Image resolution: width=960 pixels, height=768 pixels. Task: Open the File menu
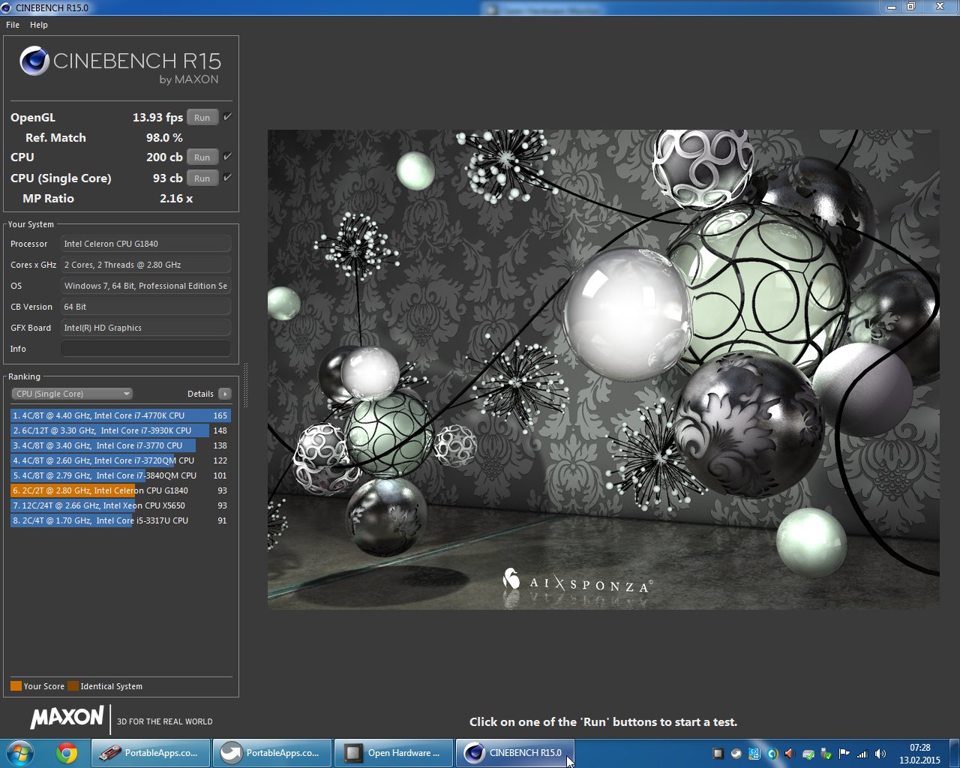click(x=13, y=25)
